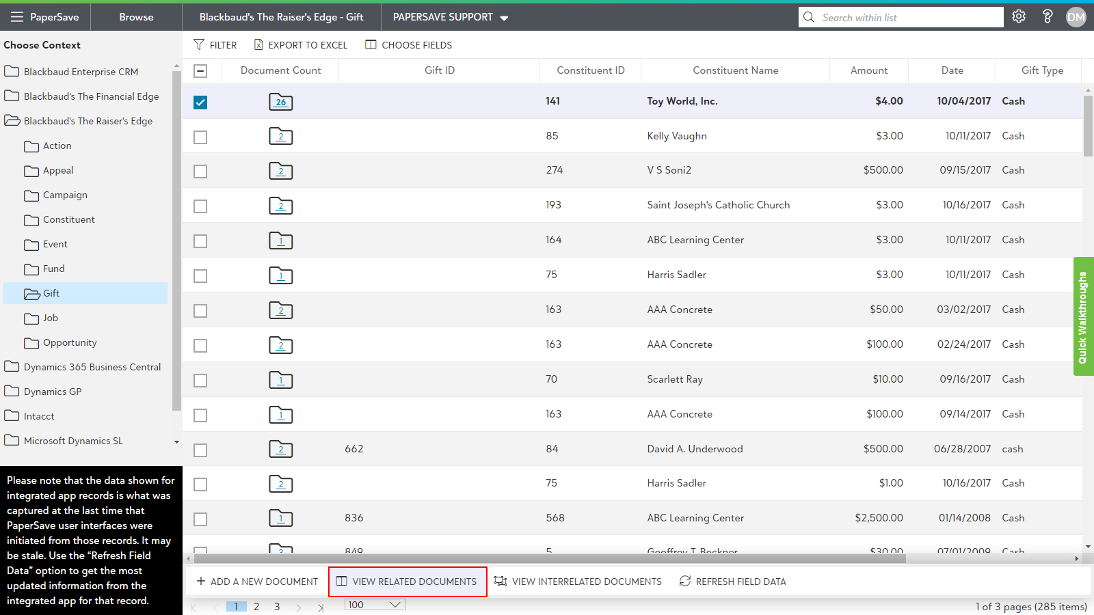Click Refresh Field Data button
This screenshot has width=1094, height=615.
pos(732,582)
